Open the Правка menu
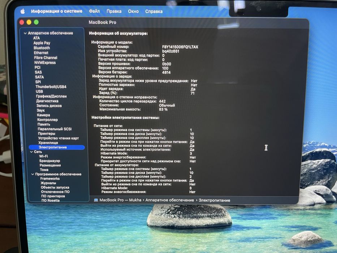337x253 pixels. coord(114,11)
